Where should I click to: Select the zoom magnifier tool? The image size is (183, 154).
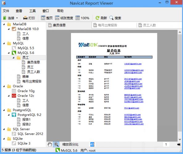coord(56,144)
